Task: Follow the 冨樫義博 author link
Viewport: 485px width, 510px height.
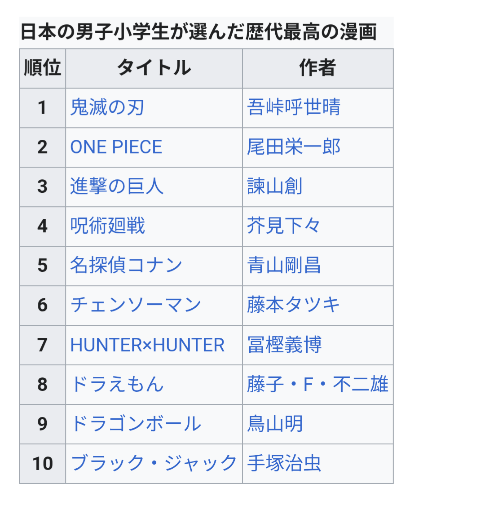Action: 284,345
